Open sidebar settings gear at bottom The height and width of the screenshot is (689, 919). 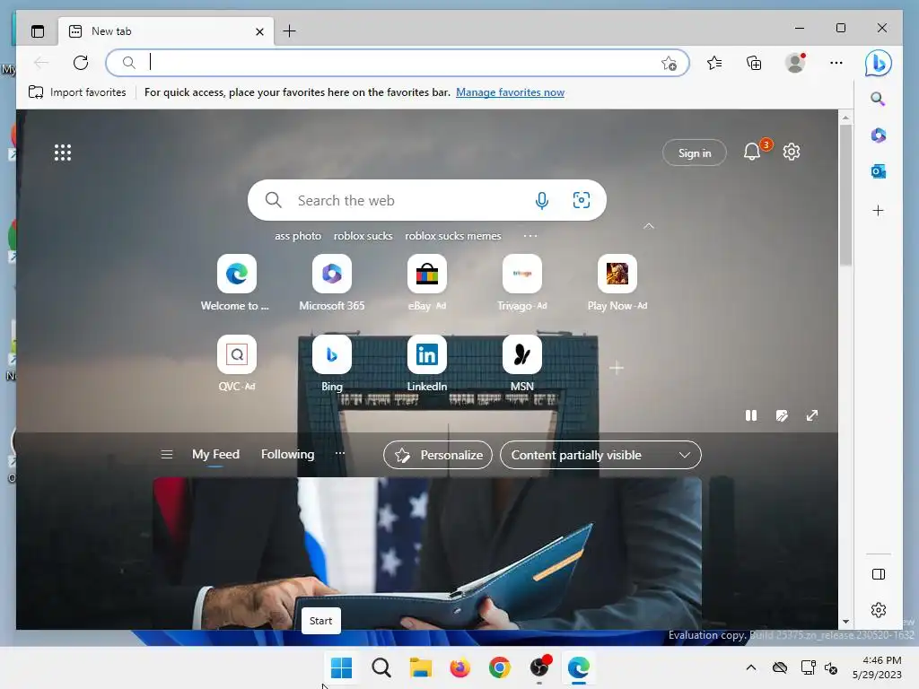point(879,610)
